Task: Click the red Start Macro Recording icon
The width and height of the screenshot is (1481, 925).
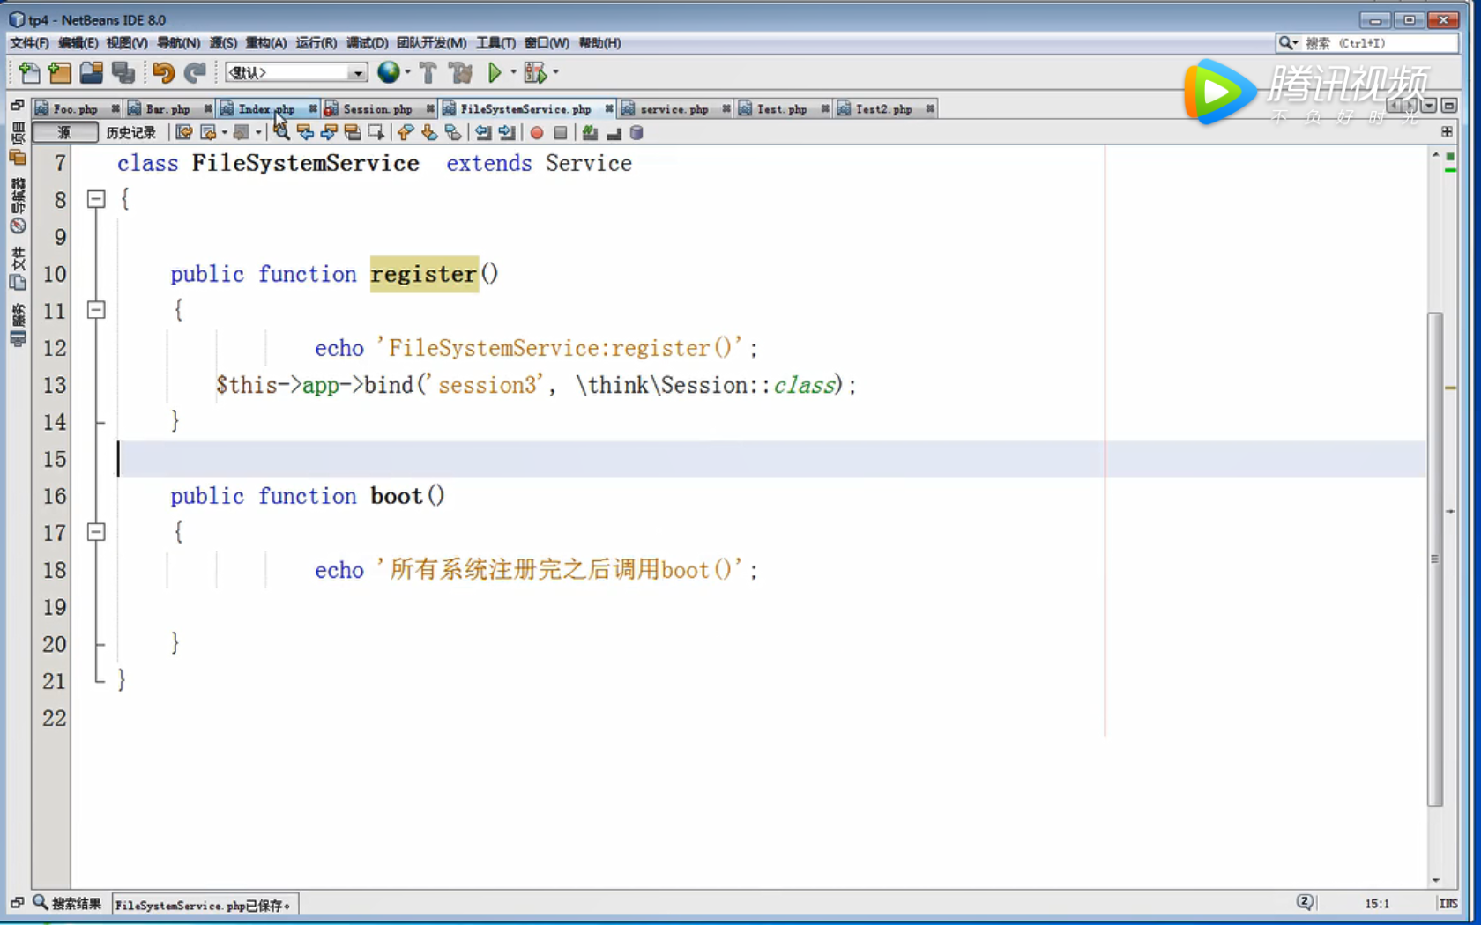Action: click(x=536, y=133)
